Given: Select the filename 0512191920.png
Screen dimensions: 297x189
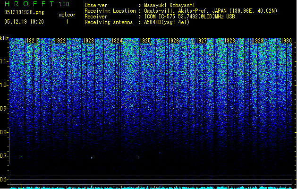Looking at the screenshot, I should (x=24, y=12).
